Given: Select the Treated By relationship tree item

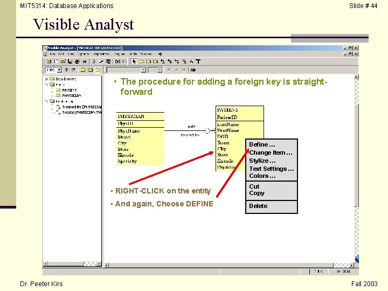Looking at the screenshot, I should coord(82,107).
